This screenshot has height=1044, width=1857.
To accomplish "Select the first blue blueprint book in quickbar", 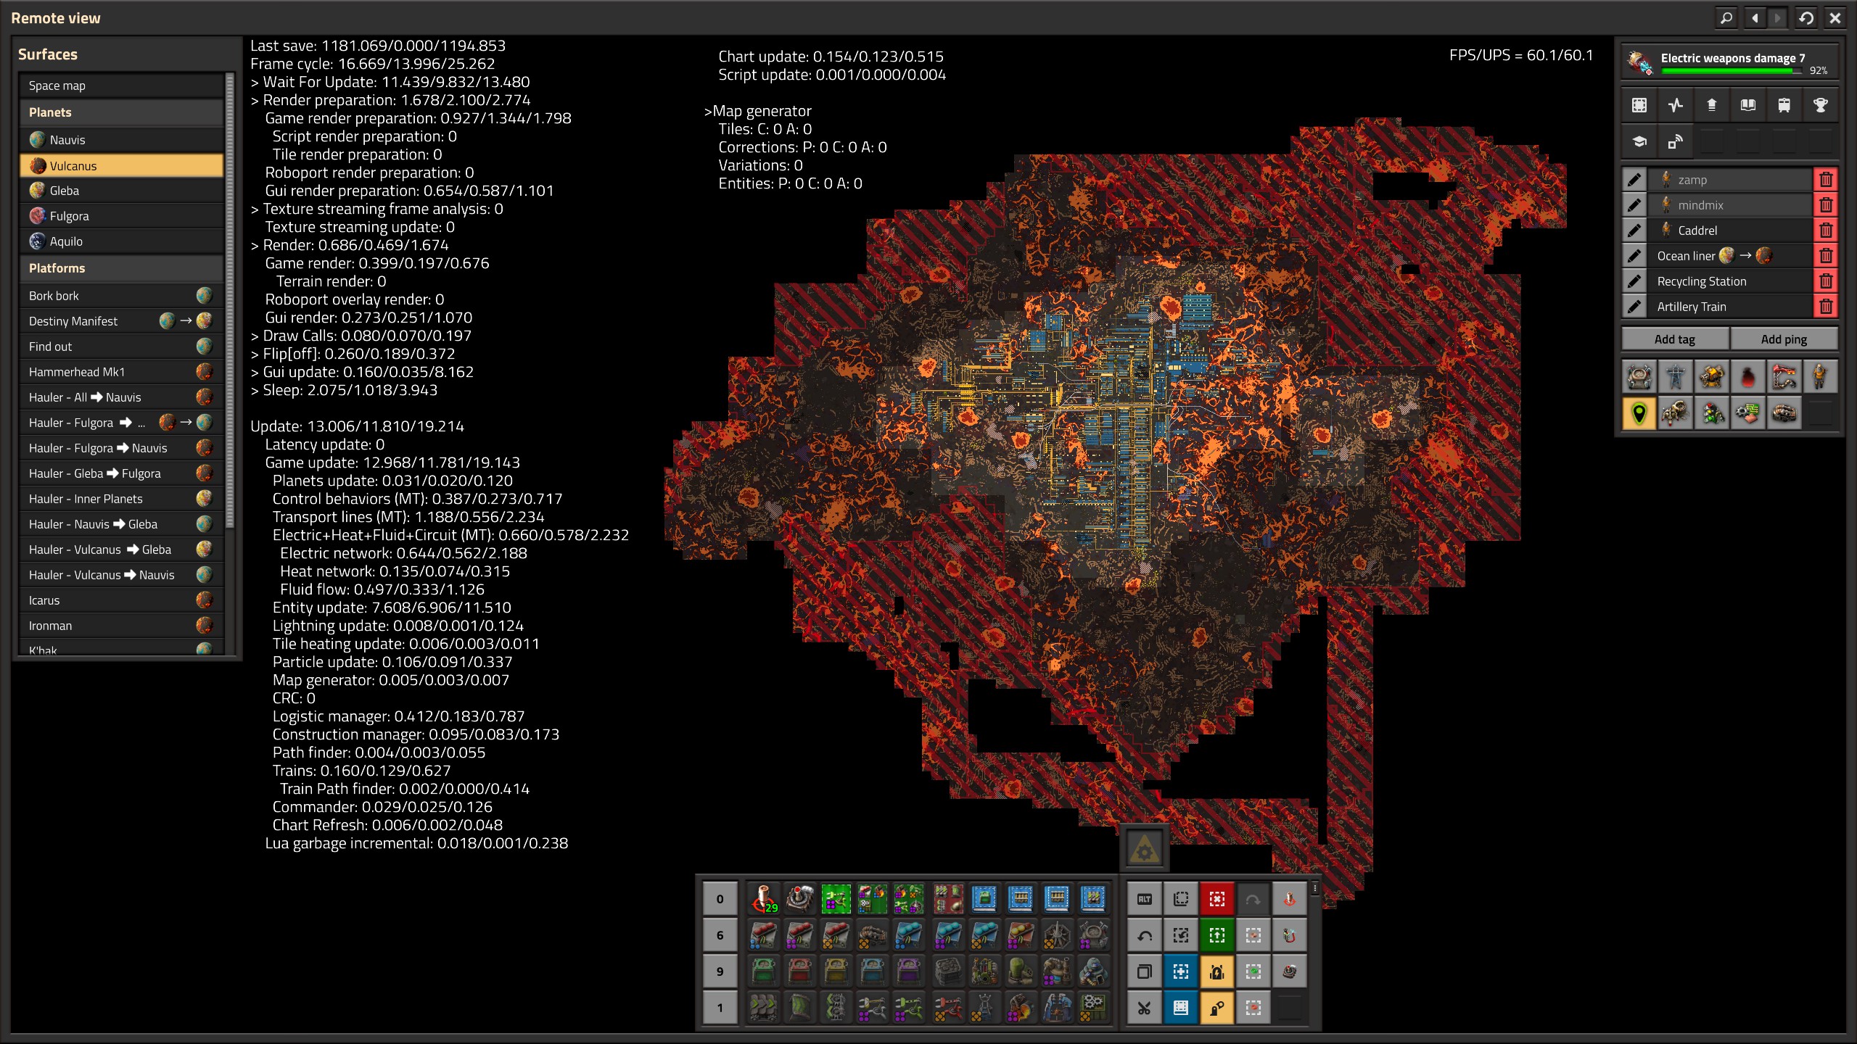I will [x=984, y=899].
